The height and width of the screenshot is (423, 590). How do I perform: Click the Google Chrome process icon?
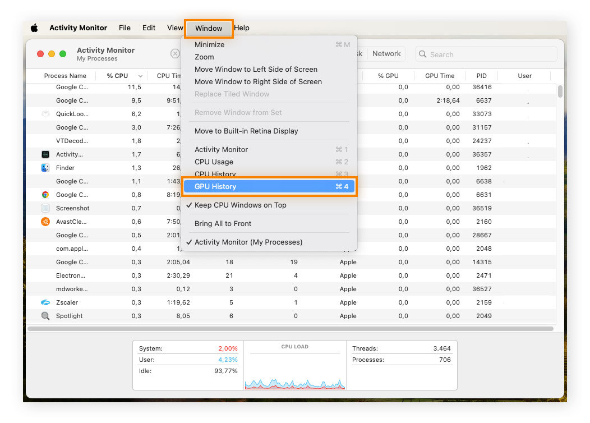point(45,195)
